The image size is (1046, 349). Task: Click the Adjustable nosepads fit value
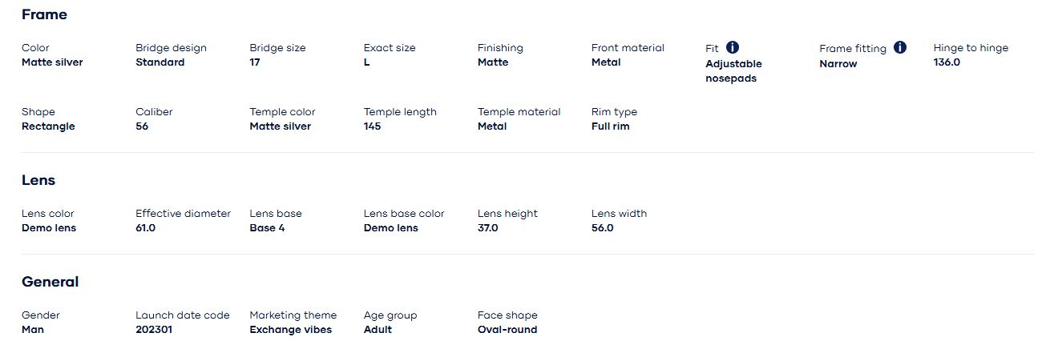733,71
